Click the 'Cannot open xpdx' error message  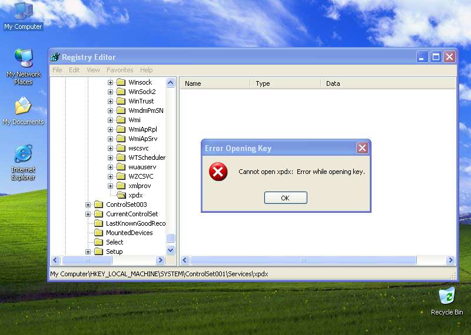point(301,172)
